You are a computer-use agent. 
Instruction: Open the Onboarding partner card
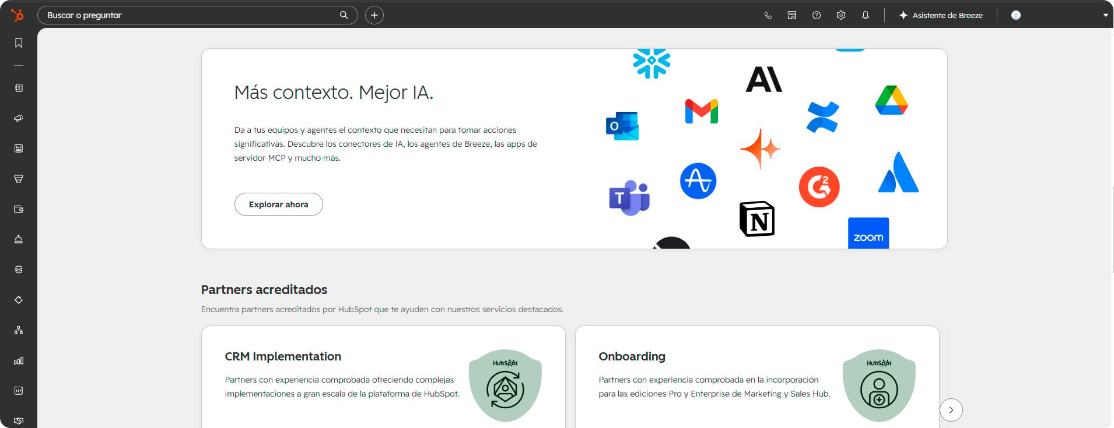coord(757,377)
